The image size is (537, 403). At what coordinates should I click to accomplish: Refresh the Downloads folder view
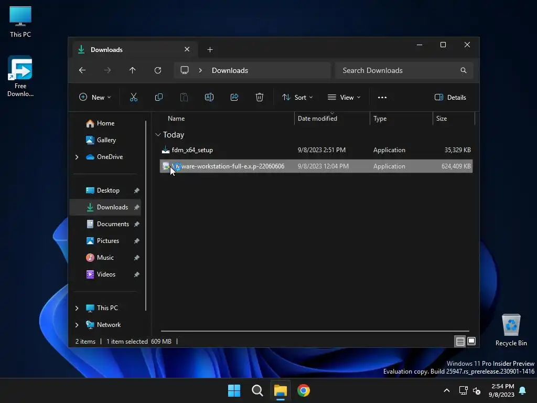coord(158,70)
